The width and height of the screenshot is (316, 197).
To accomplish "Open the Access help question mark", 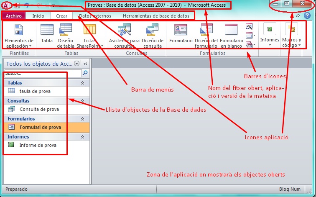I will tap(307, 15).
